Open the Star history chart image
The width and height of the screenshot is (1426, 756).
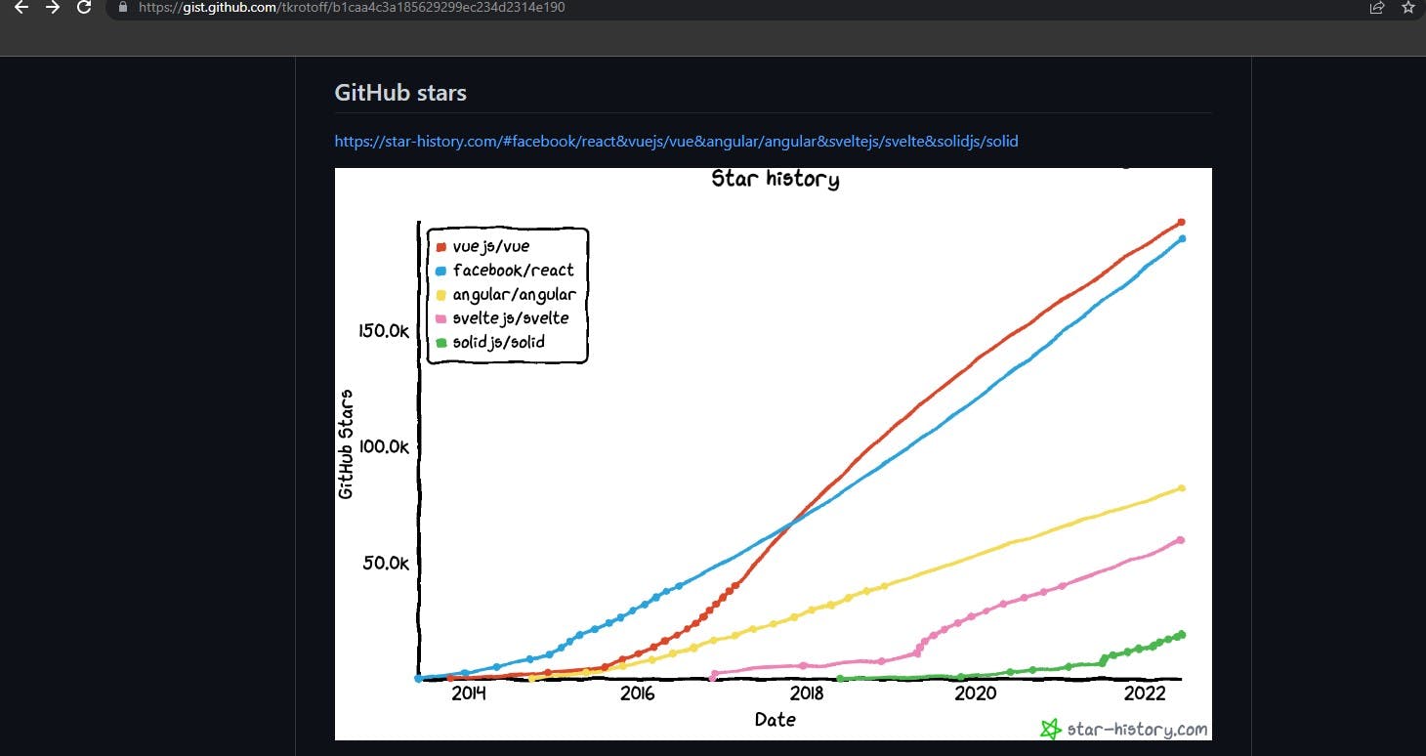point(773,454)
